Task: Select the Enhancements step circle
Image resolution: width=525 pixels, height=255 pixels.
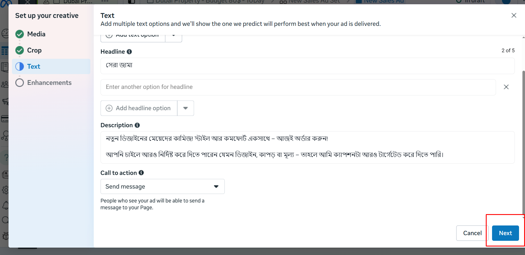Action: click(20, 83)
